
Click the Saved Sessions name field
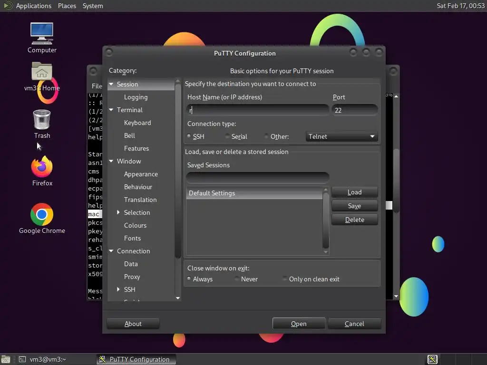click(257, 178)
